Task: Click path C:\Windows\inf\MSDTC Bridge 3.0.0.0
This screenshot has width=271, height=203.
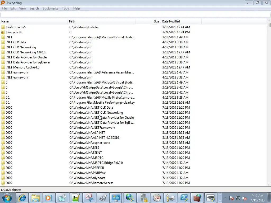Action: point(96,163)
